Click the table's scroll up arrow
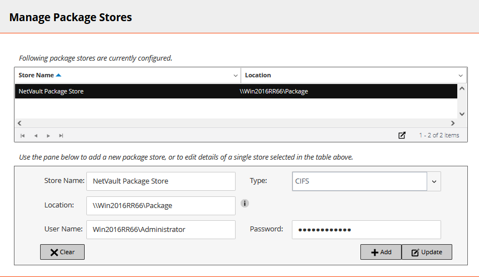 click(x=462, y=88)
